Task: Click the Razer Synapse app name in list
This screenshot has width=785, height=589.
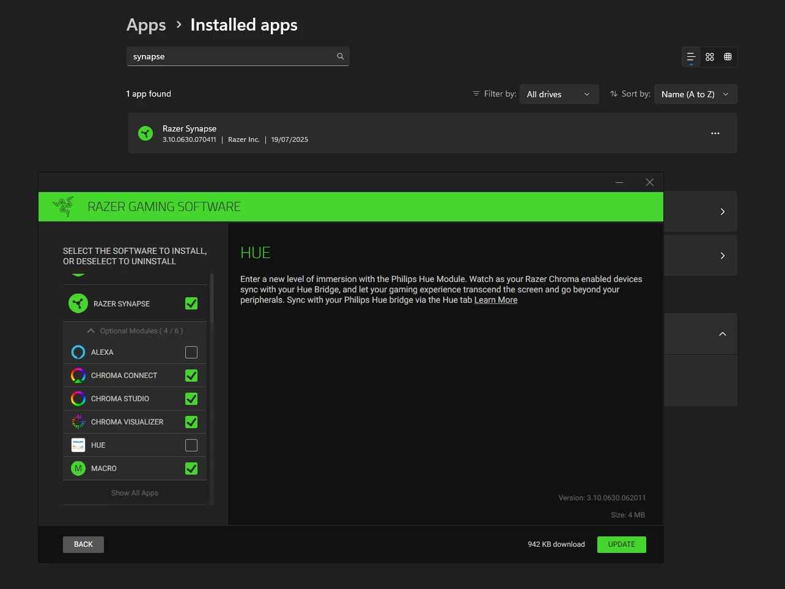Action: coord(190,128)
